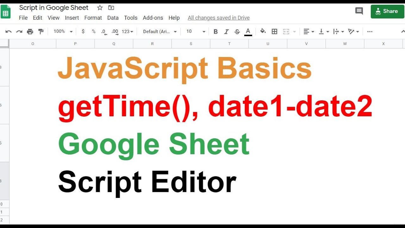Open the Google Sheets home logo
This screenshot has height=228, width=405.
pyautogui.click(x=6, y=12)
